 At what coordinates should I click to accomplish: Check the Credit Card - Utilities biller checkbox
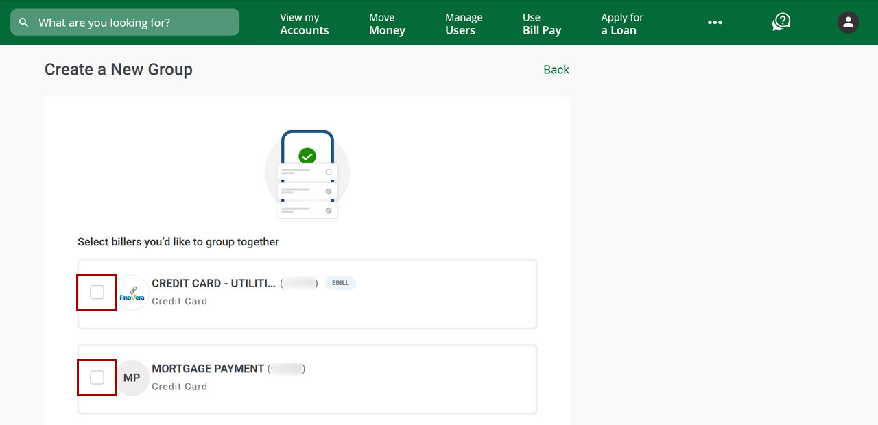[97, 293]
